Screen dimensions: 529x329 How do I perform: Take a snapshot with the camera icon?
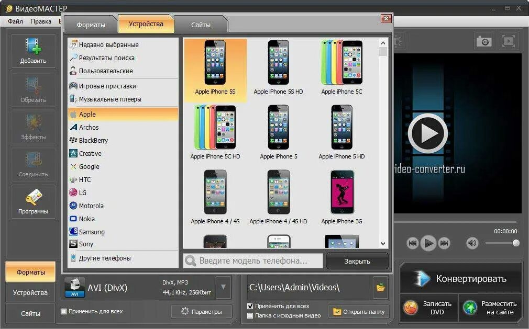484,41
